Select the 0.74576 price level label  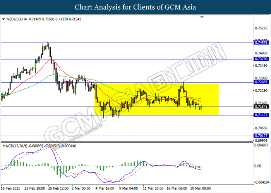pyautogui.click(x=261, y=42)
